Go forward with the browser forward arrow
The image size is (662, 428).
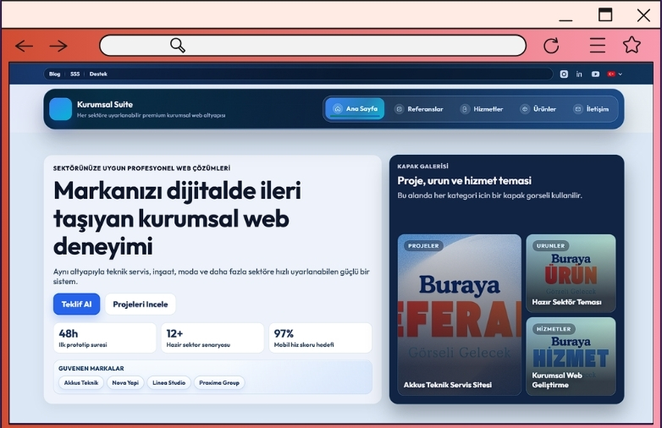tap(58, 46)
